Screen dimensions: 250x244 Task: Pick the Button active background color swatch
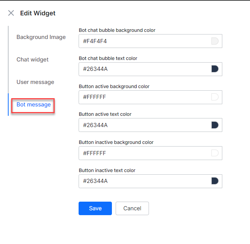(x=215, y=97)
